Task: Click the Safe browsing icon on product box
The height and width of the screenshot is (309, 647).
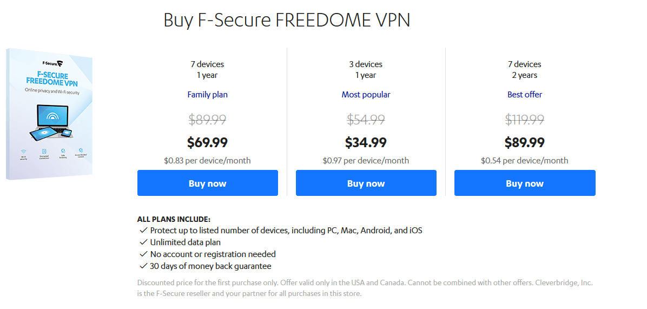Action: (63, 150)
